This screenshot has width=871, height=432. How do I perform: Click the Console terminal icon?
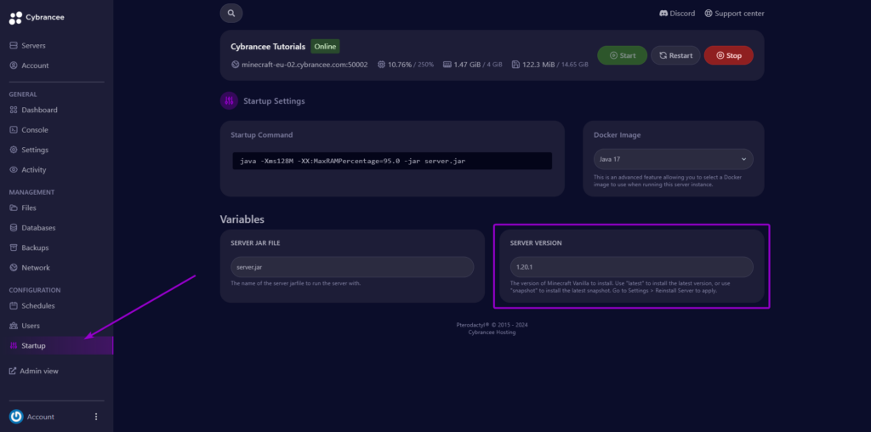pyautogui.click(x=14, y=130)
